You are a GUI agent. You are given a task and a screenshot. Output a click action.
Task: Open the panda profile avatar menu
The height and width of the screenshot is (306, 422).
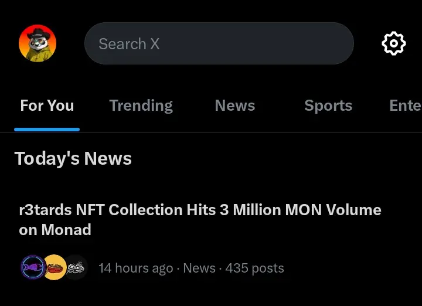[38, 43]
